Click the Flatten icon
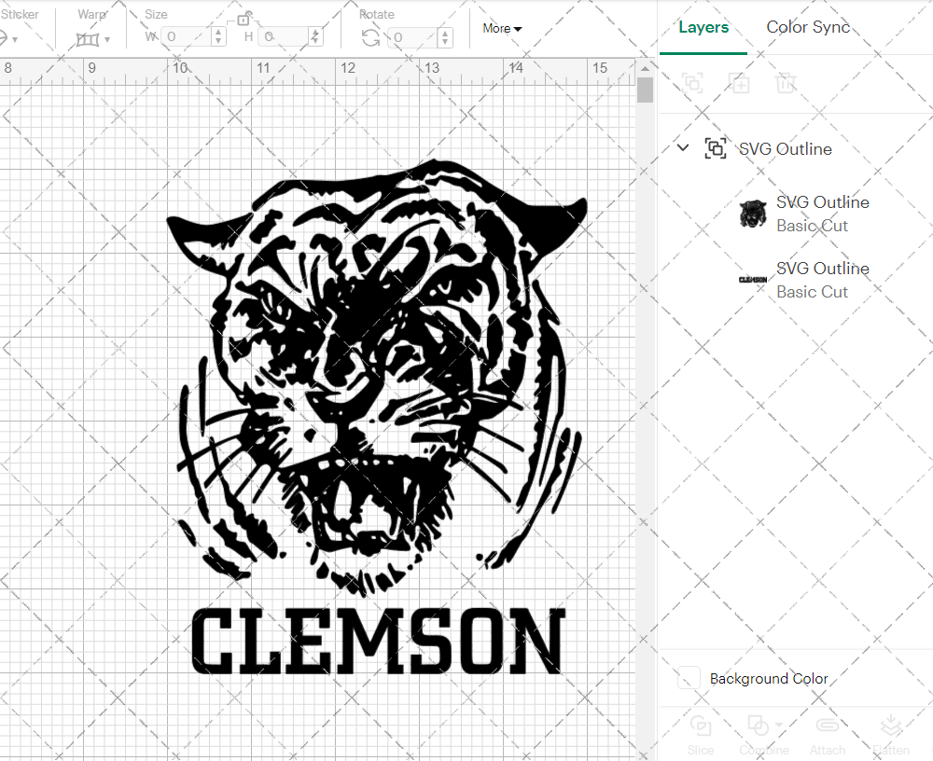This screenshot has width=933, height=761. point(891,734)
